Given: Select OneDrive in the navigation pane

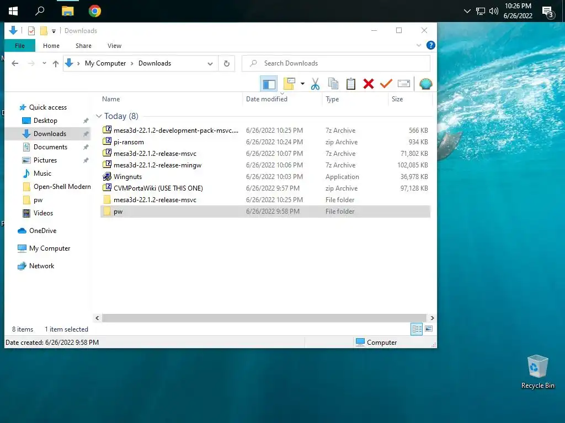Looking at the screenshot, I should [x=42, y=231].
